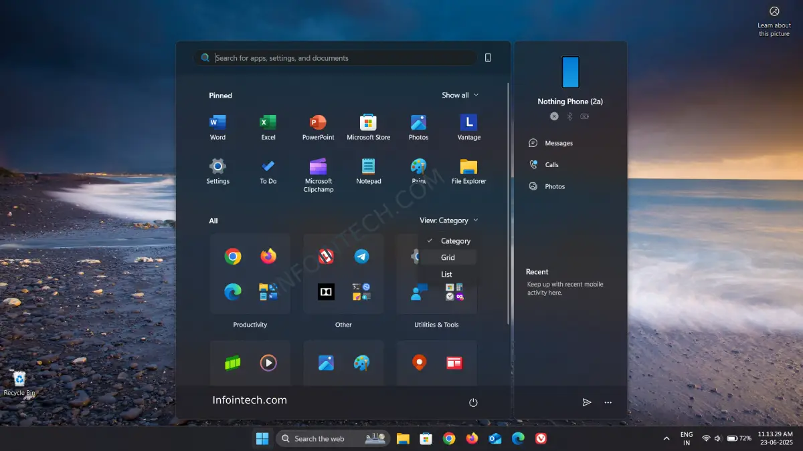
Task: Launch the pinned Paint app
Action: tap(418, 171)
